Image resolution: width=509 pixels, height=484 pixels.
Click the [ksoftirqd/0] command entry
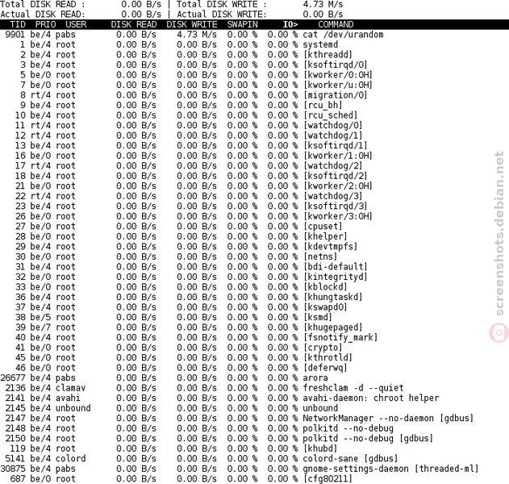[336, 65]
